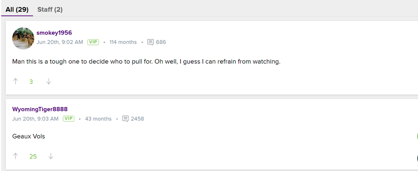418x171 pixels.
Task: Switch to the All (29) comments tab
Action: point(17,10)
